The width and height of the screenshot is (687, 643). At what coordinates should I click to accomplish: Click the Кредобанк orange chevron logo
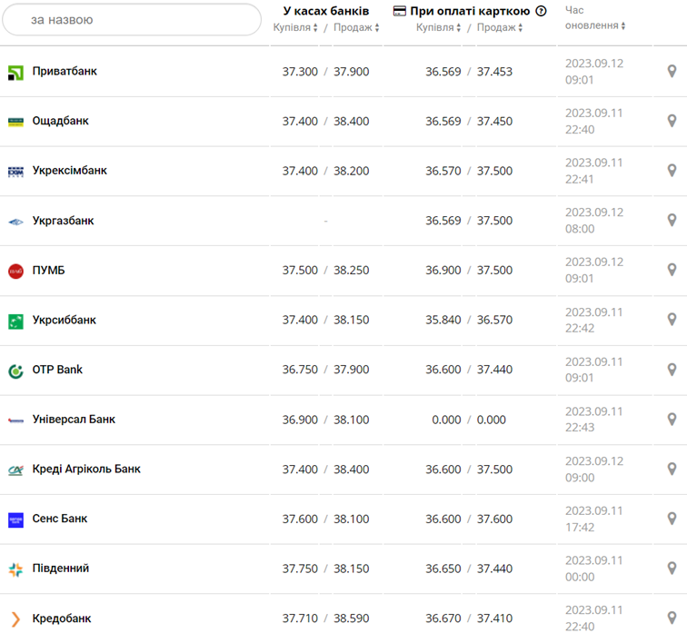[15, 619]
